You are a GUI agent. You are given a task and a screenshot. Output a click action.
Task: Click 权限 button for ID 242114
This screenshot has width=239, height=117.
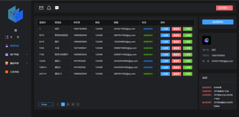[188, 74]
